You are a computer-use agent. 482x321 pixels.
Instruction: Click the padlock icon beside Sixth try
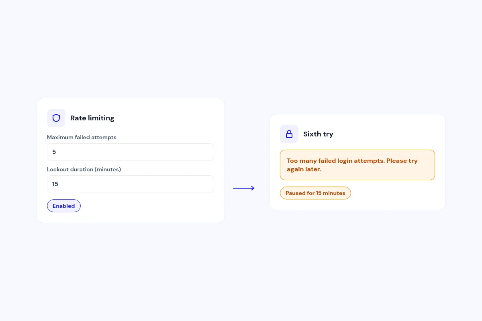289,134
